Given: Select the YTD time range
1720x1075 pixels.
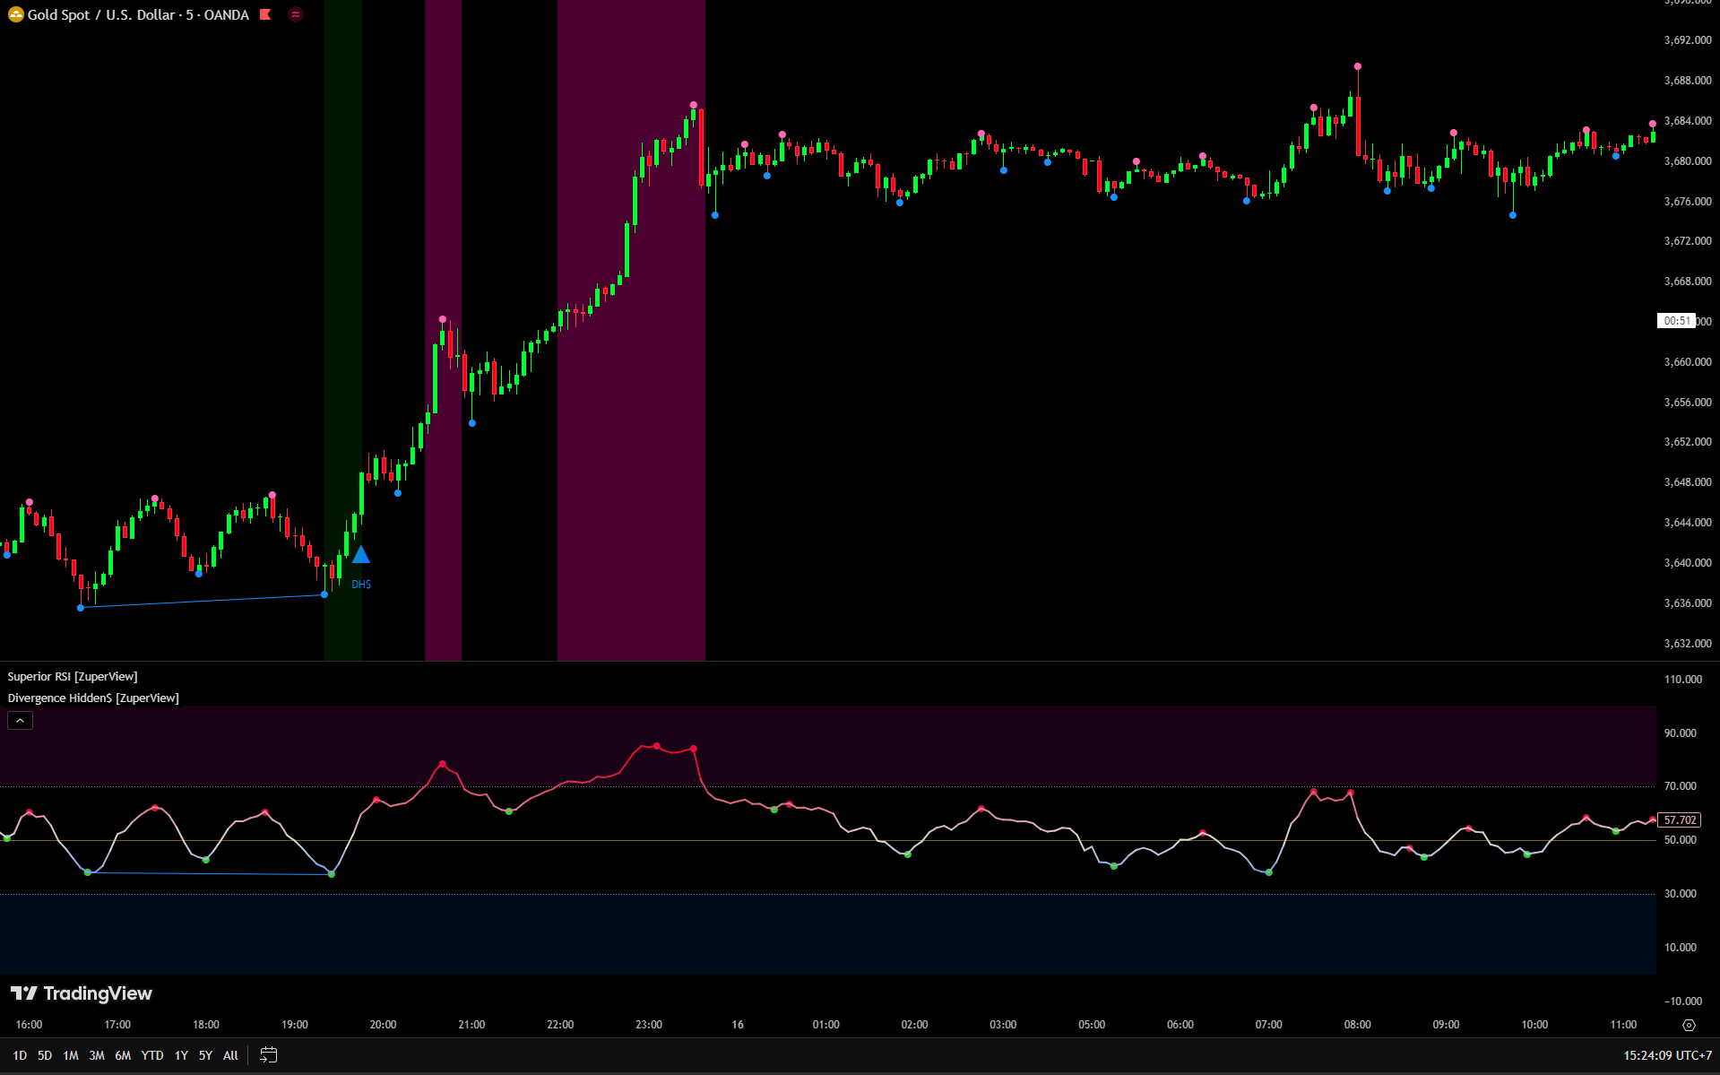Looking at the screenshot, I should coord(152,1055).
